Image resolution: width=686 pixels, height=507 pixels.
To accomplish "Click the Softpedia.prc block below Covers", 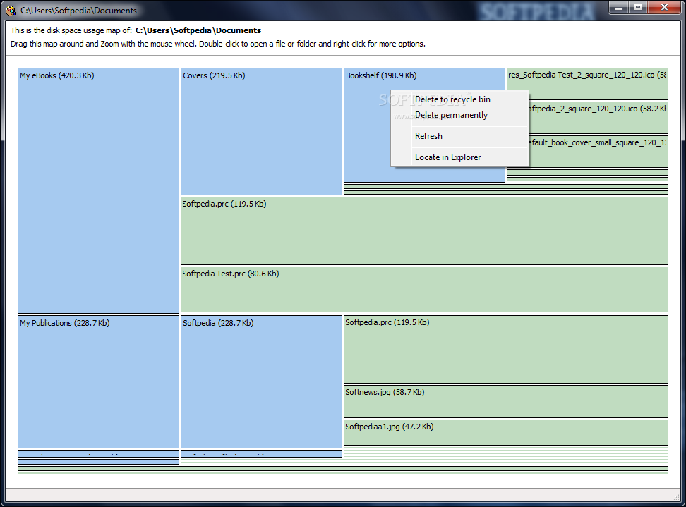I will coord(424,231).
